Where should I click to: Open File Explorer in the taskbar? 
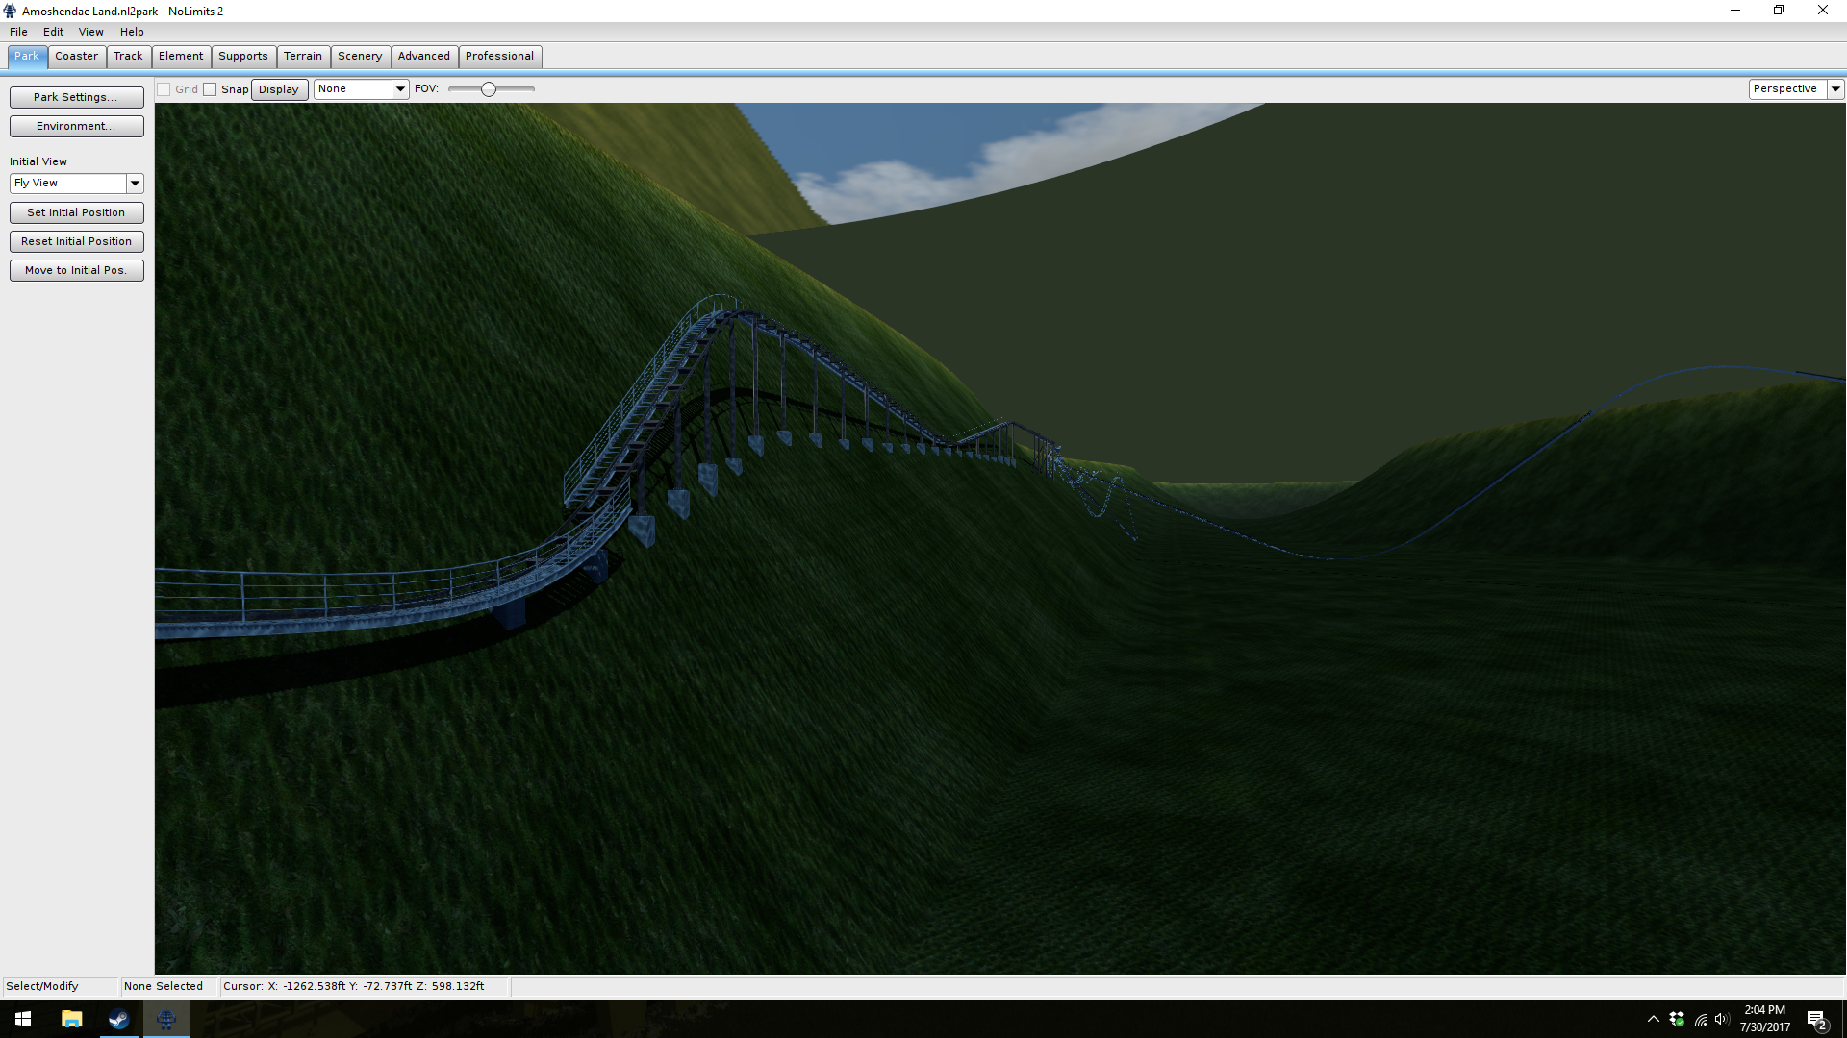click(x=71, y=1019)
